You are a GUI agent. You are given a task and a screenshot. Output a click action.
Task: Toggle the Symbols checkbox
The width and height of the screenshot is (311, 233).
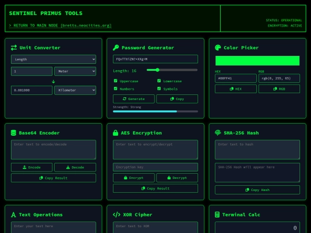159,89
